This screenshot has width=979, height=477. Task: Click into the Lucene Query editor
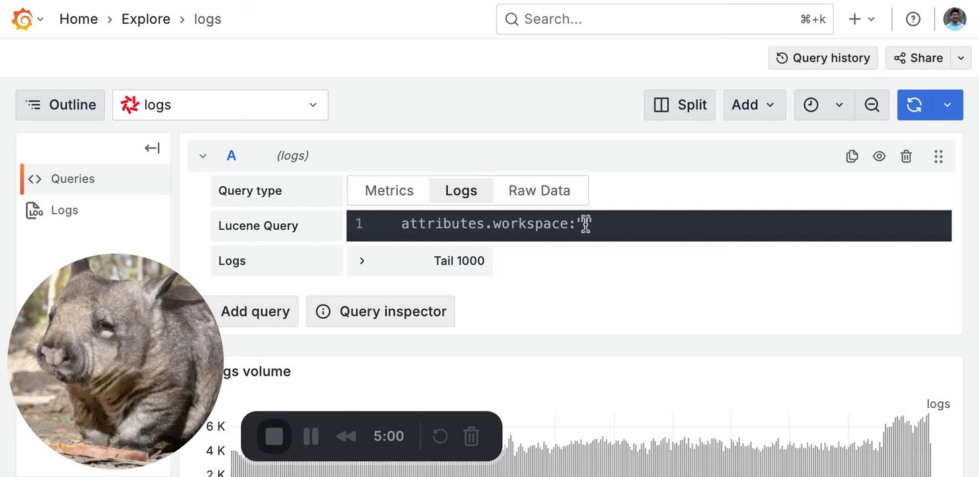[649, 225]
